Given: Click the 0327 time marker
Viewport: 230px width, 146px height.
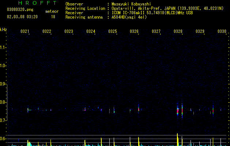Looking at the screenshot, I should 156,31.
